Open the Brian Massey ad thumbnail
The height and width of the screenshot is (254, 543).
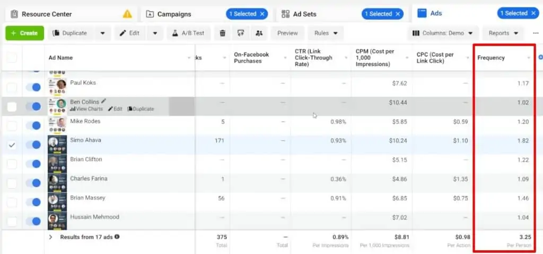point(57,201)
